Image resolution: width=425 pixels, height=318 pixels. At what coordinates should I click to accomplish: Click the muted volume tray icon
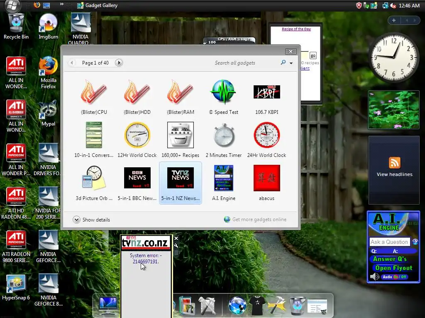click(x=393, y=5)
